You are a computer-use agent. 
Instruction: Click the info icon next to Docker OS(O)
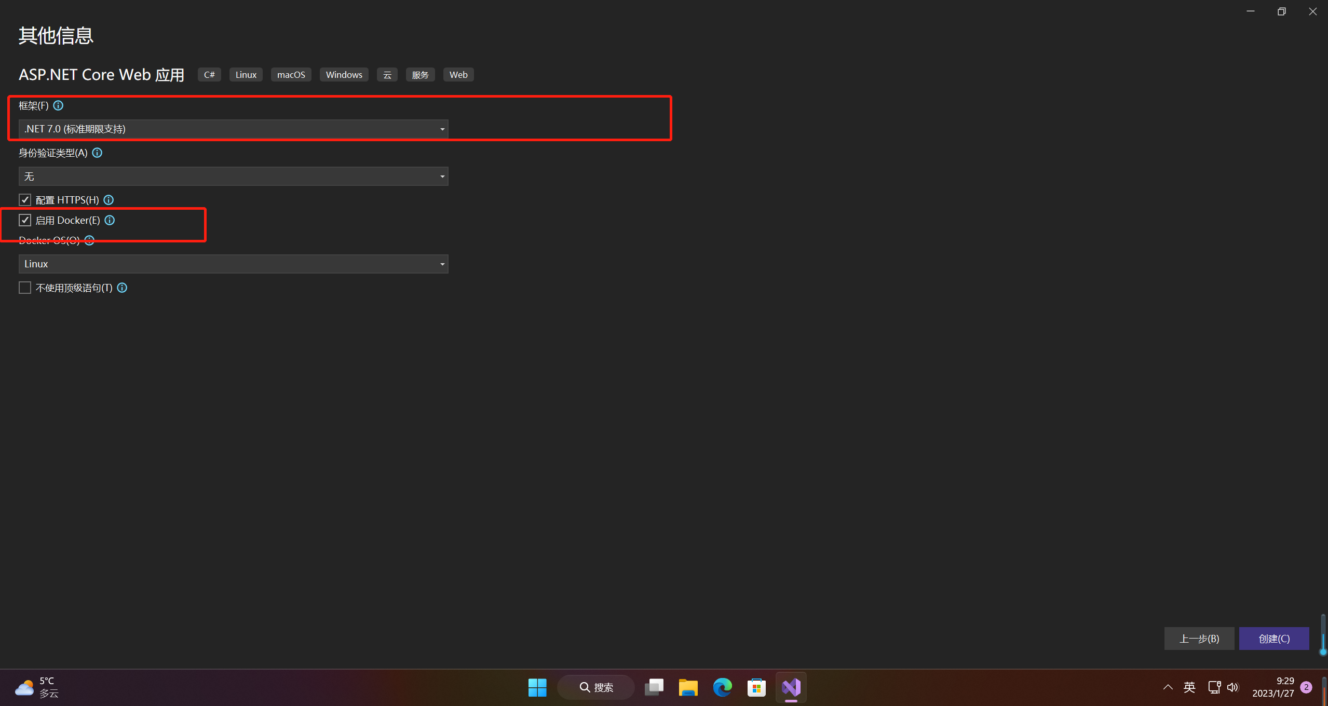click(x=89, y=240)
